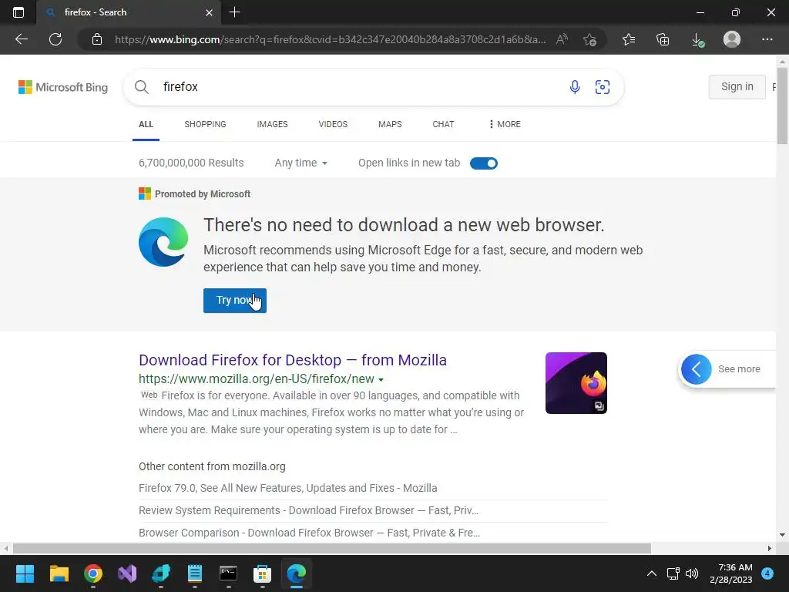This screenshot has width=789, height=592.
Task: Show hidden system tray icons chevron
Action: coord(651,573)
